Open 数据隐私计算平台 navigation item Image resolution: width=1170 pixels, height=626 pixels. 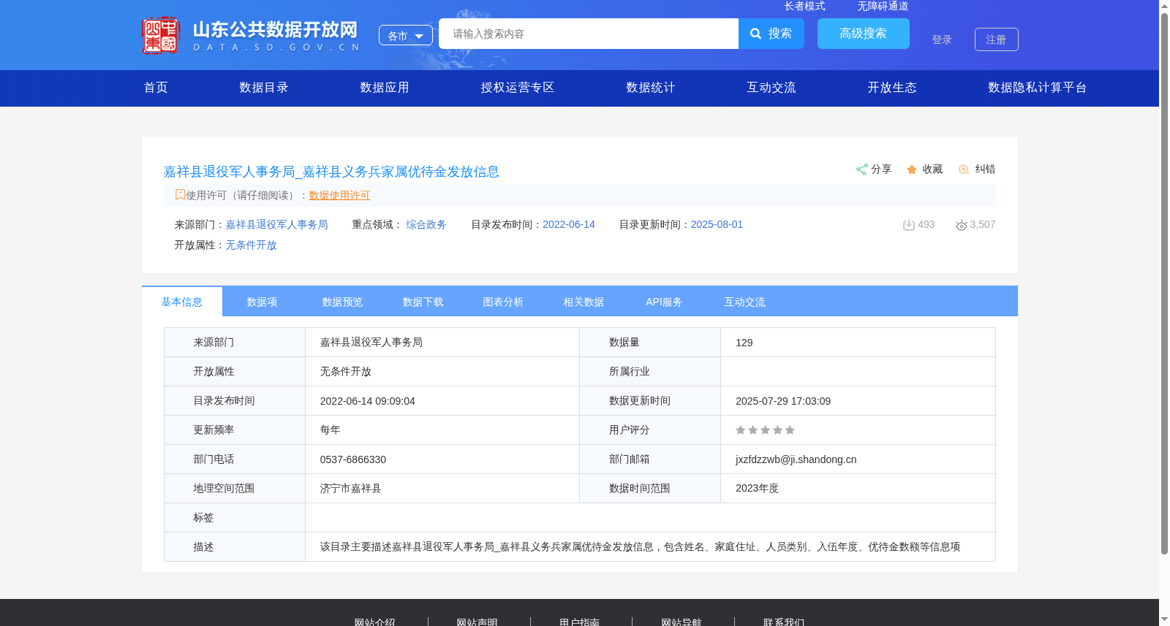click(1038, 88)
